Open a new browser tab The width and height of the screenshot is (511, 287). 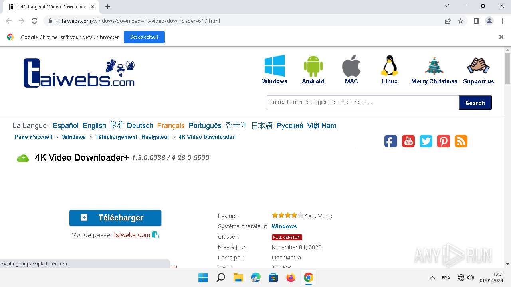[x=108, y=6]
